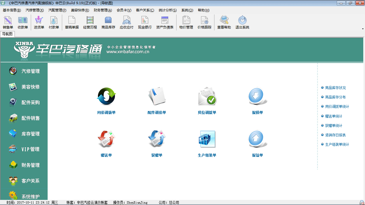365x205 pixels.
Task: Open the 经营历程 toolbar icon
Action: tap(90, 22)
